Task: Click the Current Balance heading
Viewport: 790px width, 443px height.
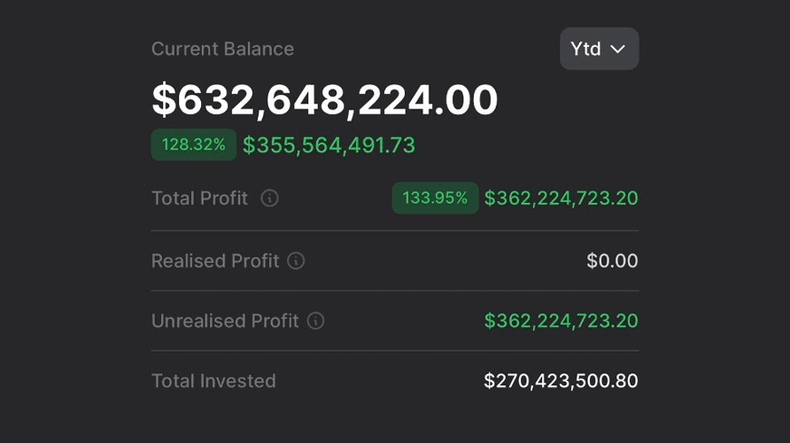Action: tap(222, 49)
